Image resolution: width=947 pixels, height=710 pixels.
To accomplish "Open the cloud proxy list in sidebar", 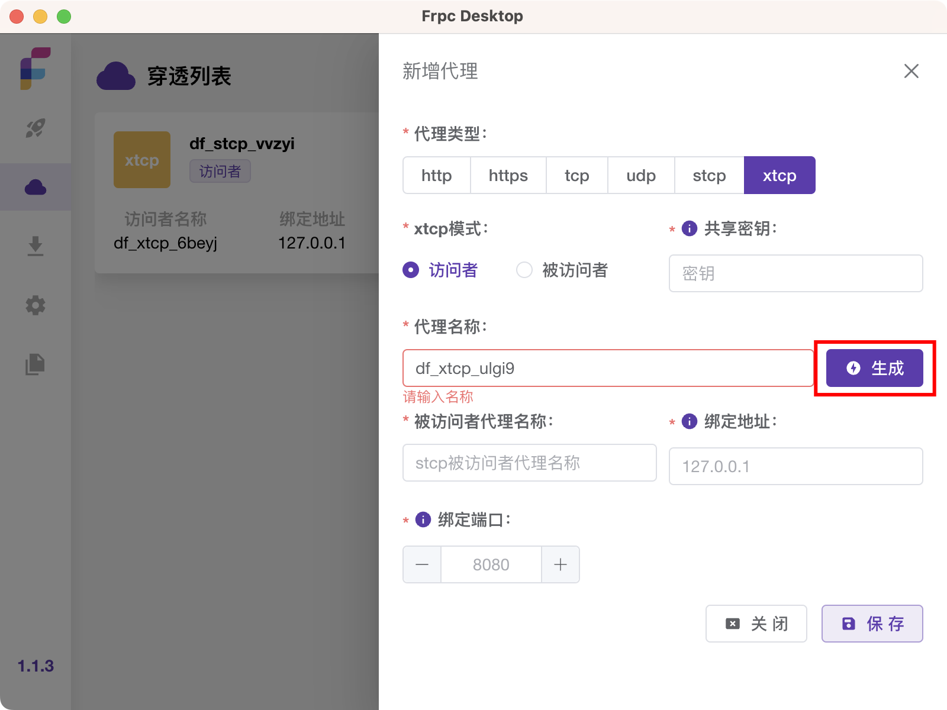I will point(36,187).
